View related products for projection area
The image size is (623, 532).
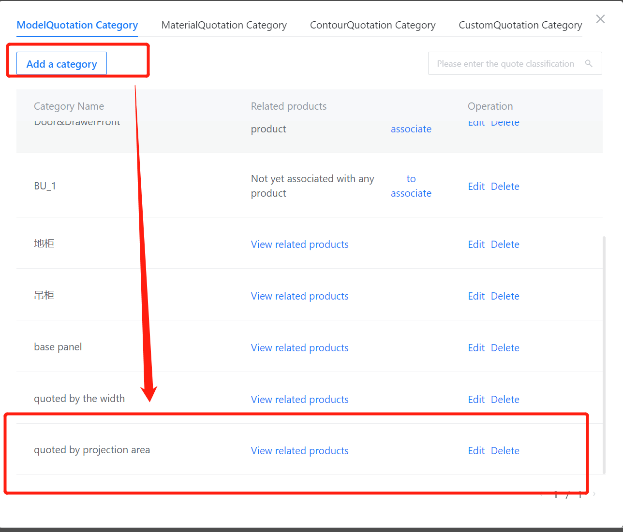[299, 451]
